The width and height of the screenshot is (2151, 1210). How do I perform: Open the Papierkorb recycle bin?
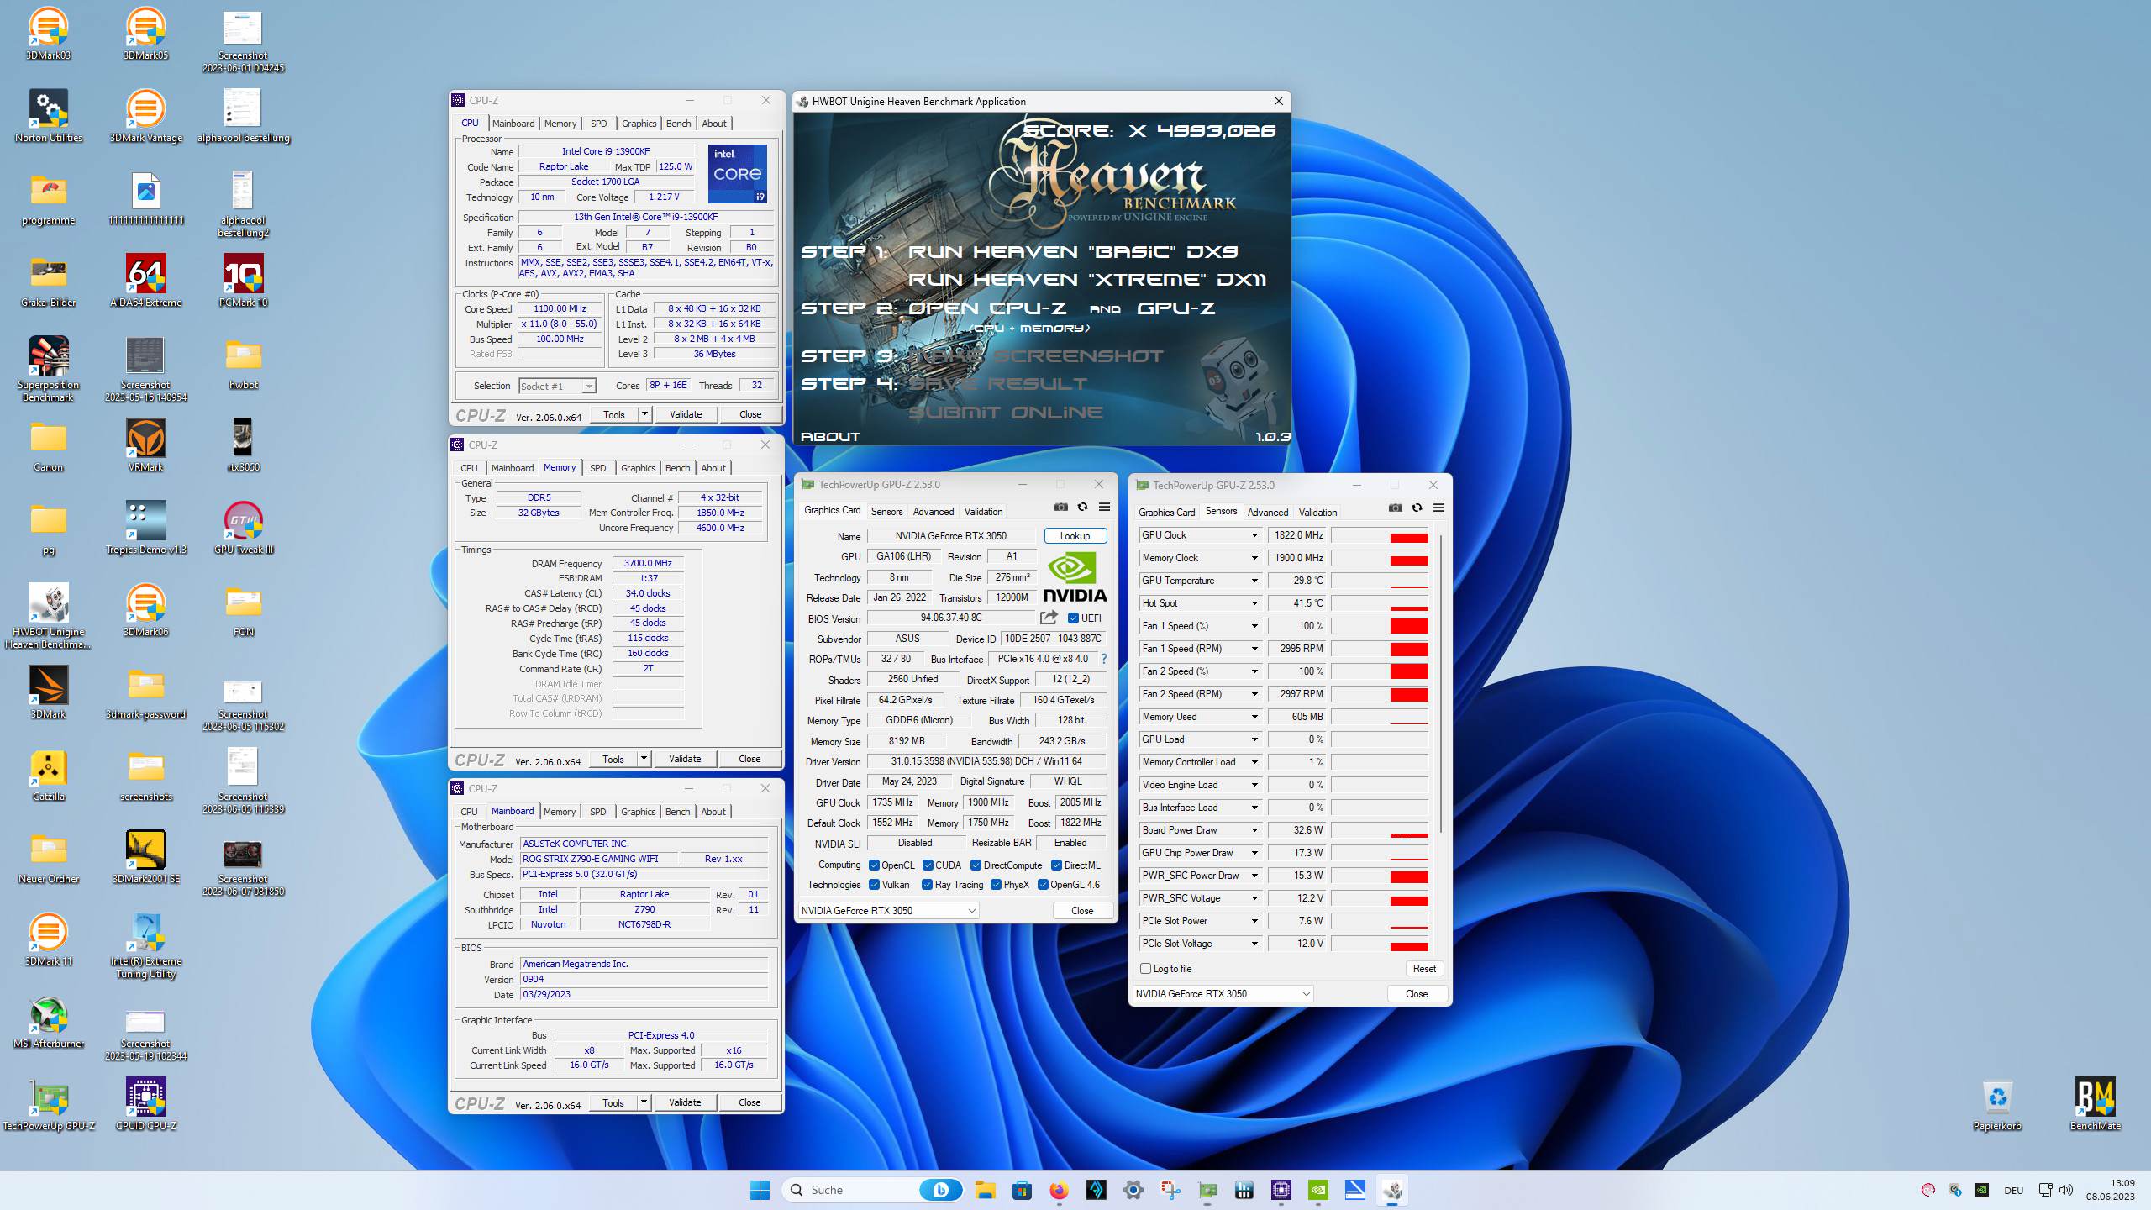coord(1997,1105)
